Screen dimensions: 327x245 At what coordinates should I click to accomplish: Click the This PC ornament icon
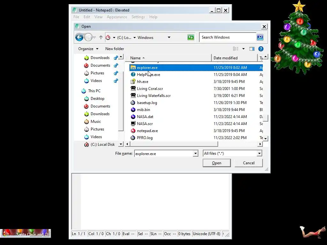(x=84, y=91)
